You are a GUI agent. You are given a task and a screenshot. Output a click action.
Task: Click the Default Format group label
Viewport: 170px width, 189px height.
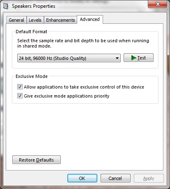(31, 32)
